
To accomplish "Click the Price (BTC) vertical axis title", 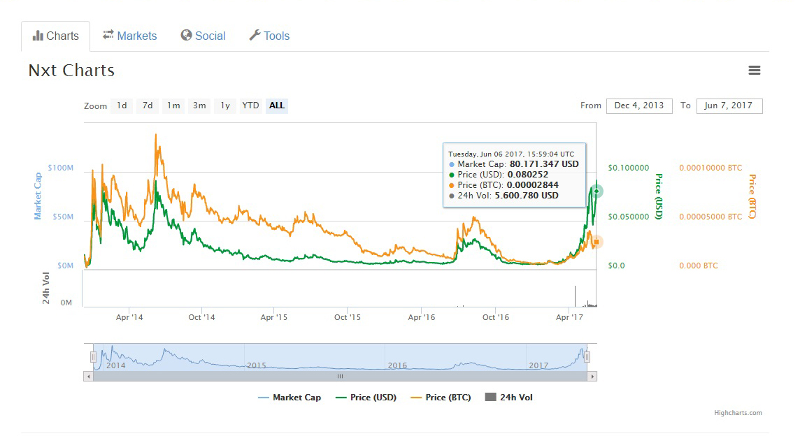I will (752, 196).
